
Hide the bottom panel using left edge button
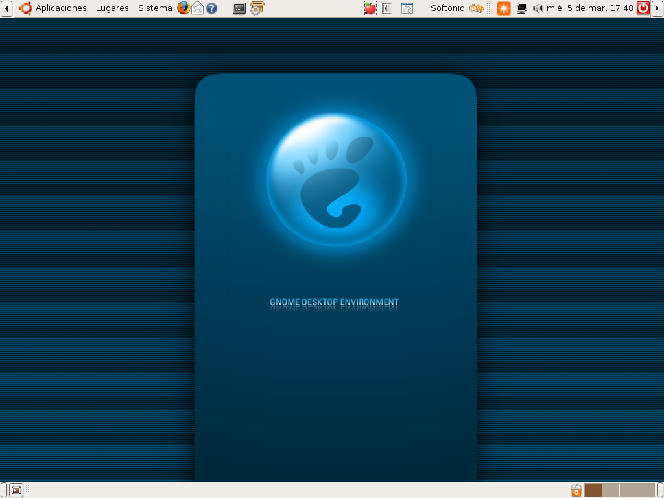point(4,490)
